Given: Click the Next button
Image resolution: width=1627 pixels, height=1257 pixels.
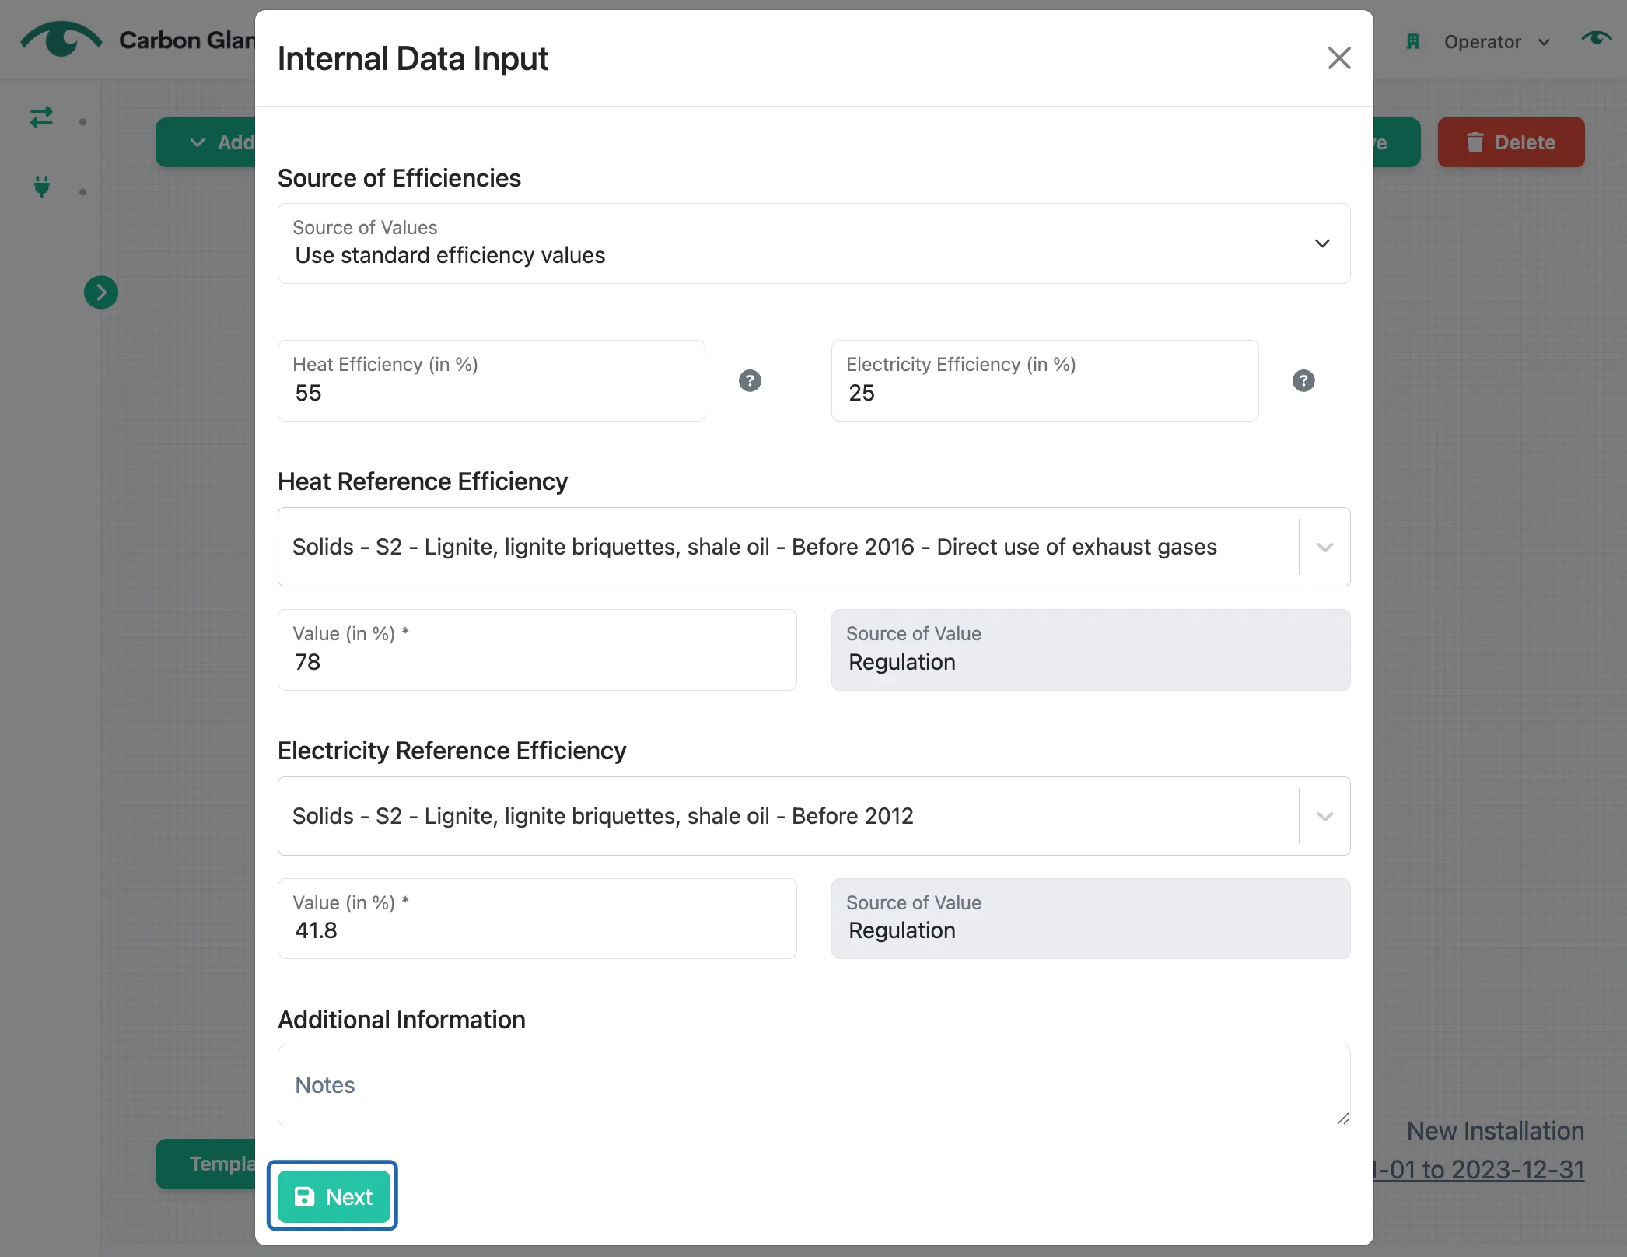Looking at the screenshot, I should pyautogui.click(x=333, y=1196).
